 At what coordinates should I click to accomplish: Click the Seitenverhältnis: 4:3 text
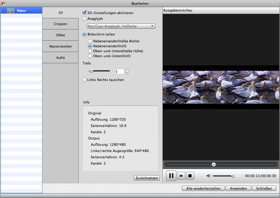point(107,157)
